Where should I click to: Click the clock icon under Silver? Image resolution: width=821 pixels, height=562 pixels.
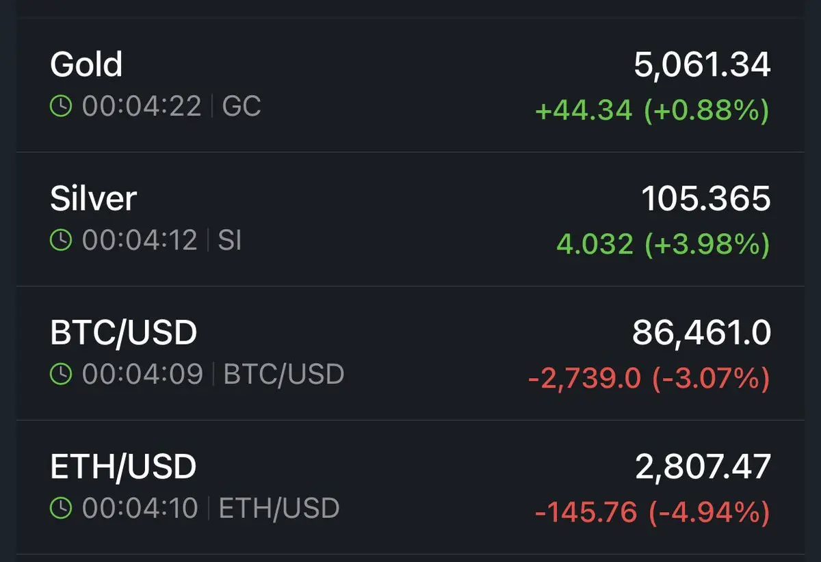(x=61, y=240)
